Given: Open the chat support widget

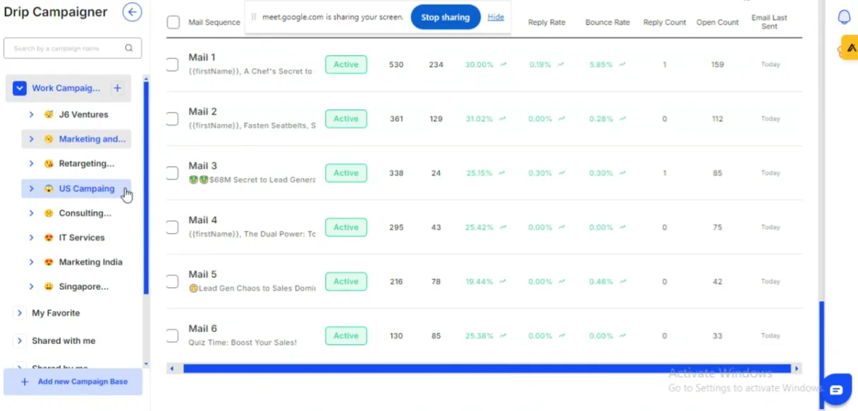Looking at the screenshot, I should [836, 390].
